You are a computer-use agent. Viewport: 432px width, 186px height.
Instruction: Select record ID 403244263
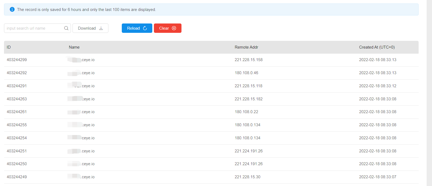click(x=17, y=99)
